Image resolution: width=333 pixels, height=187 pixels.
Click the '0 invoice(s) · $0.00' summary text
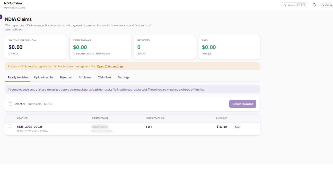pos(40,104)
